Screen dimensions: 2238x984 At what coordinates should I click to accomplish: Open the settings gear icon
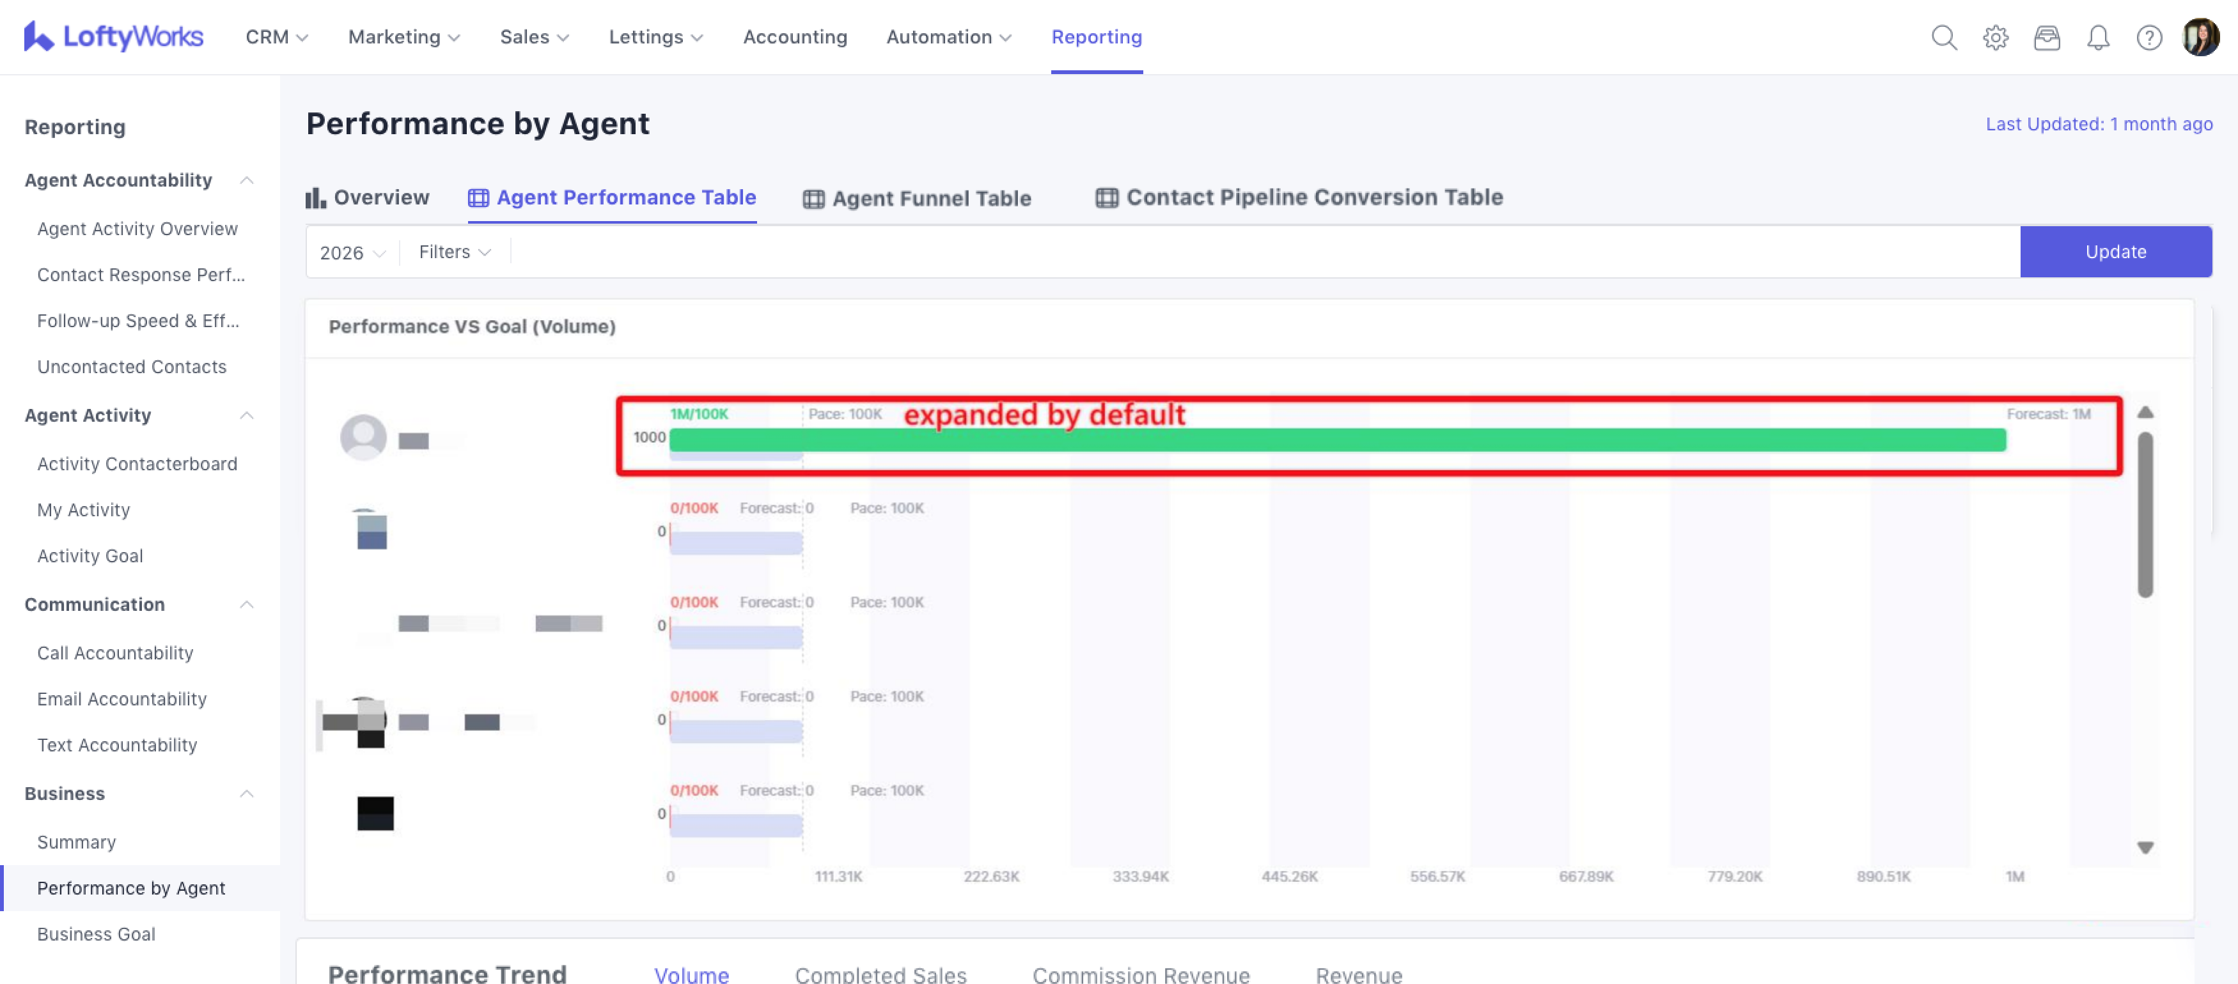(1995, 37)
